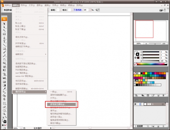Image resolution: width=170 pixels, height=130 pixels.
Task: Click target circle on 圖層 1 row
Action: [x=163, y=104]
